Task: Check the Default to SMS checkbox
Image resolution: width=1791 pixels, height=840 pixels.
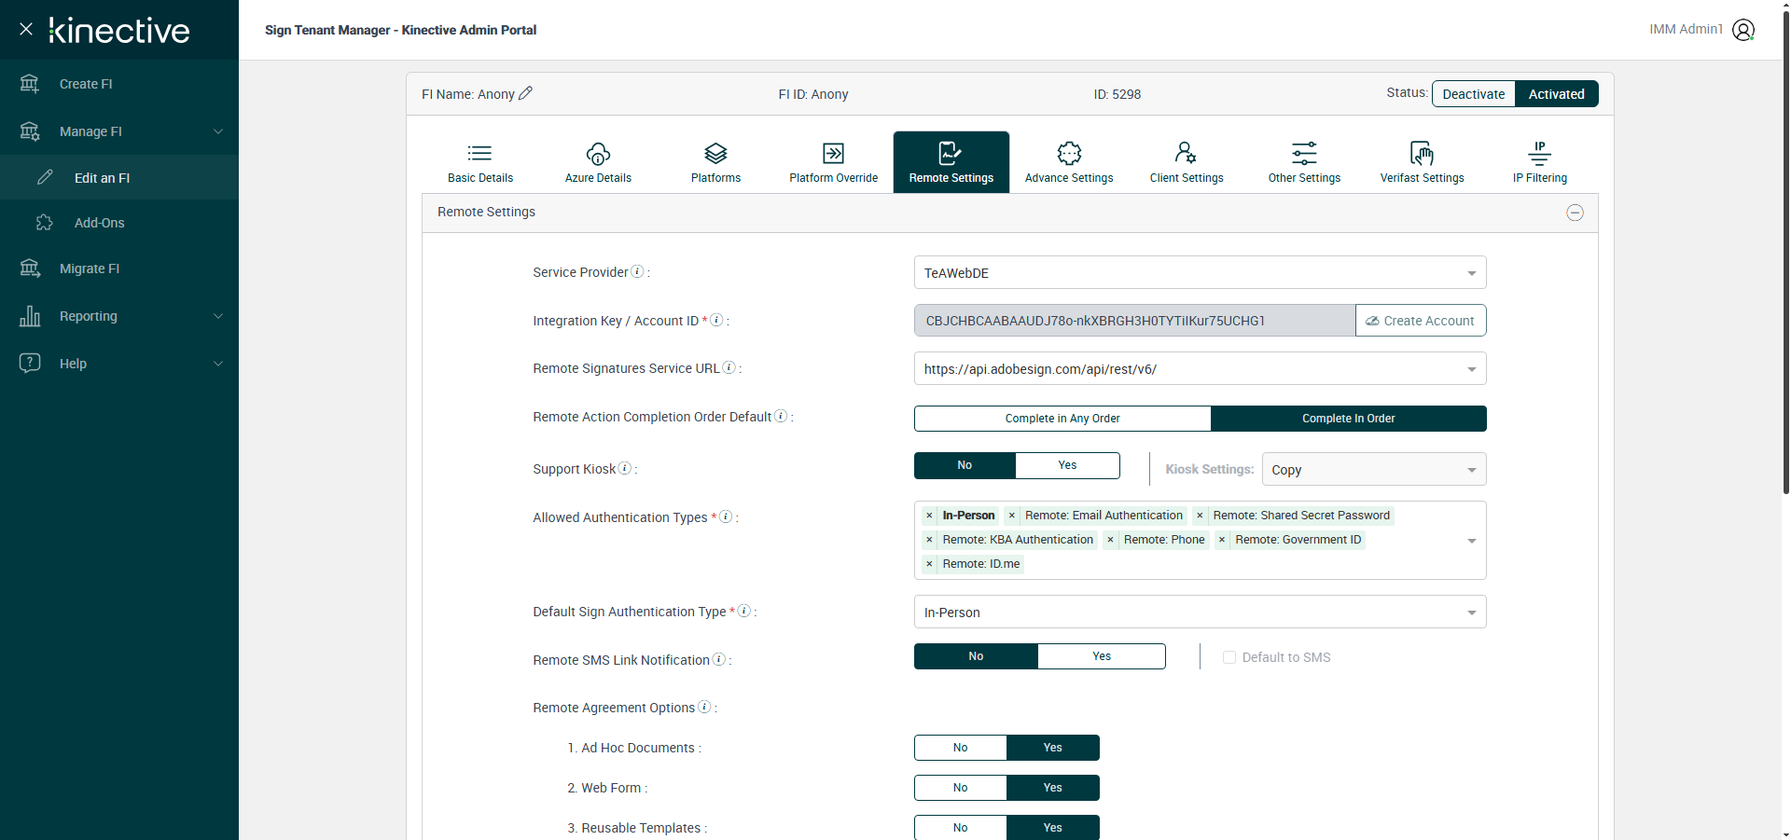Action: (x=1229, y=657)
